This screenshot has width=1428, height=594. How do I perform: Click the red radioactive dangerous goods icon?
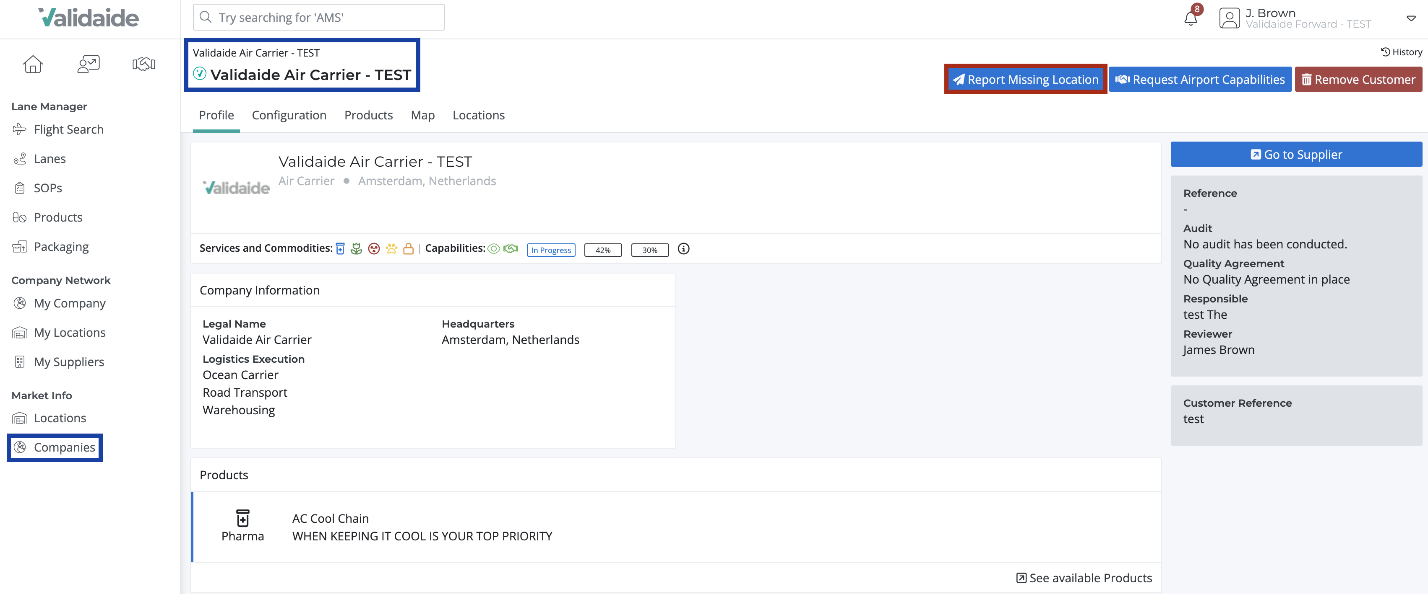pos(374,248)
